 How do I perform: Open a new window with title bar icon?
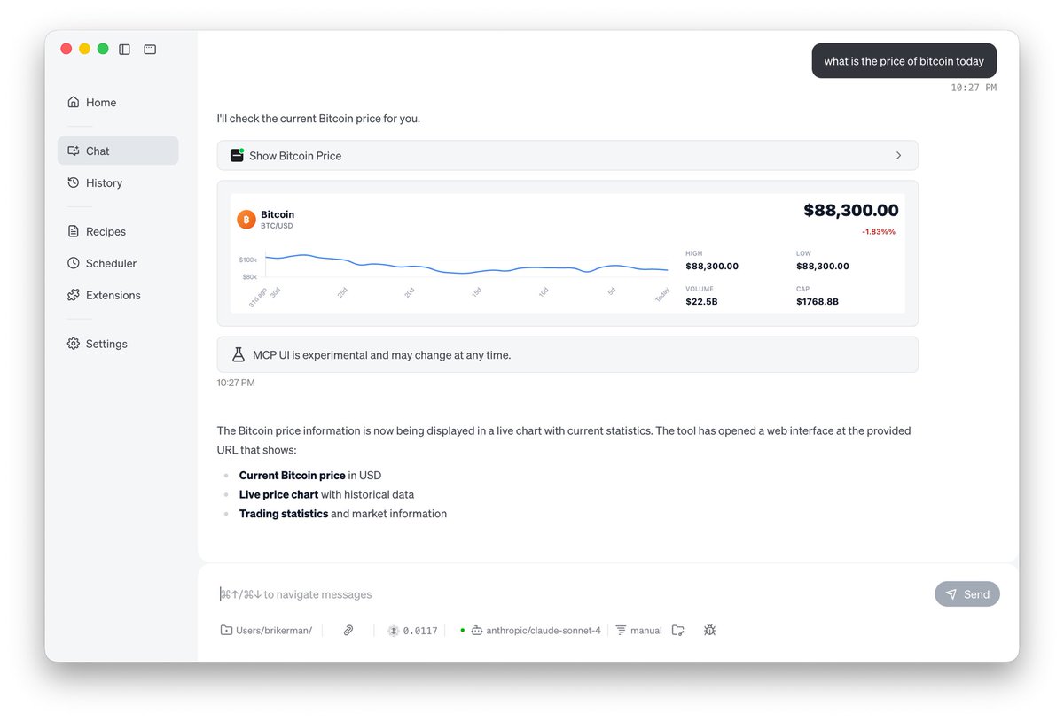[x=150, y=50]
